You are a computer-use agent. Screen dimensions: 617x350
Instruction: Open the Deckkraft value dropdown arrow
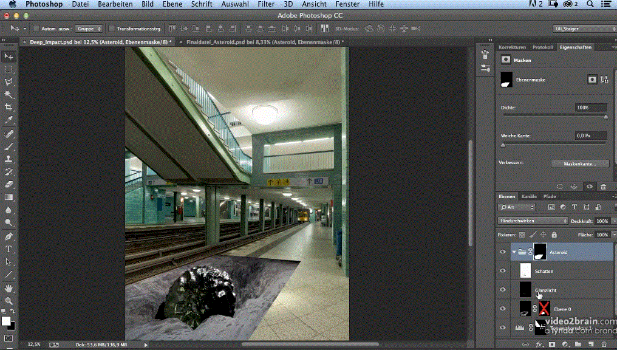(x=614, y=221)
